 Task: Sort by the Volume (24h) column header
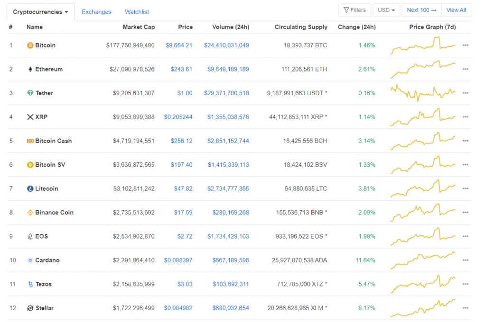[x=231, y=27]
